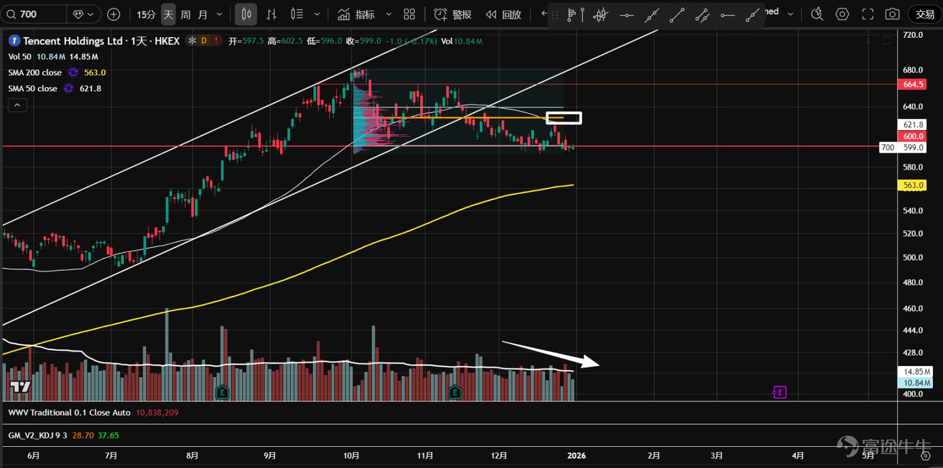Screen dimensions: 943x468
Task: Click the TradingView logo on the chart
Action: point(20,387)
